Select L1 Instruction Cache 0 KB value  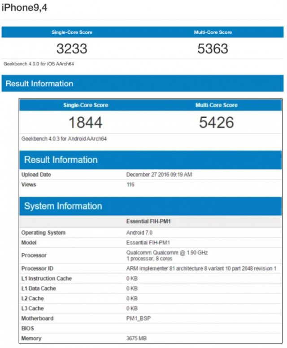pos(132,278)
